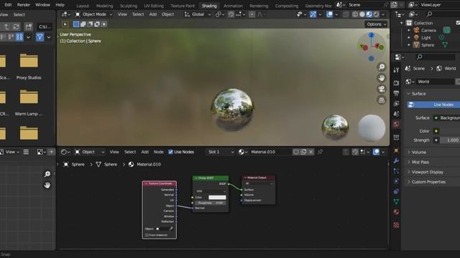
Task: Toggle camera view gizmo icon in viewport
Action: tap(382, 89)
